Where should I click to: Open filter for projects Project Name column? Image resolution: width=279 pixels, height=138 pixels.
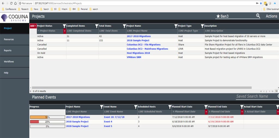tap(176, 26)
